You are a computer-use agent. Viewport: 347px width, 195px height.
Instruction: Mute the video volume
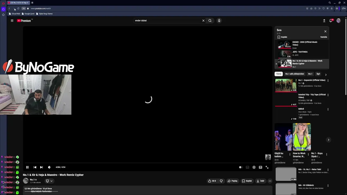coord(49,167)
